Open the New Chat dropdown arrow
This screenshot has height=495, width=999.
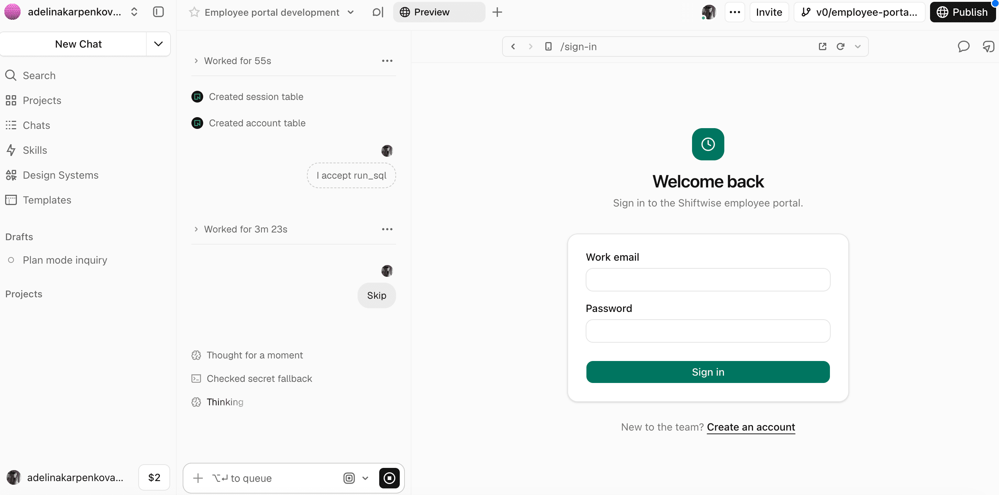pos(158,44)
